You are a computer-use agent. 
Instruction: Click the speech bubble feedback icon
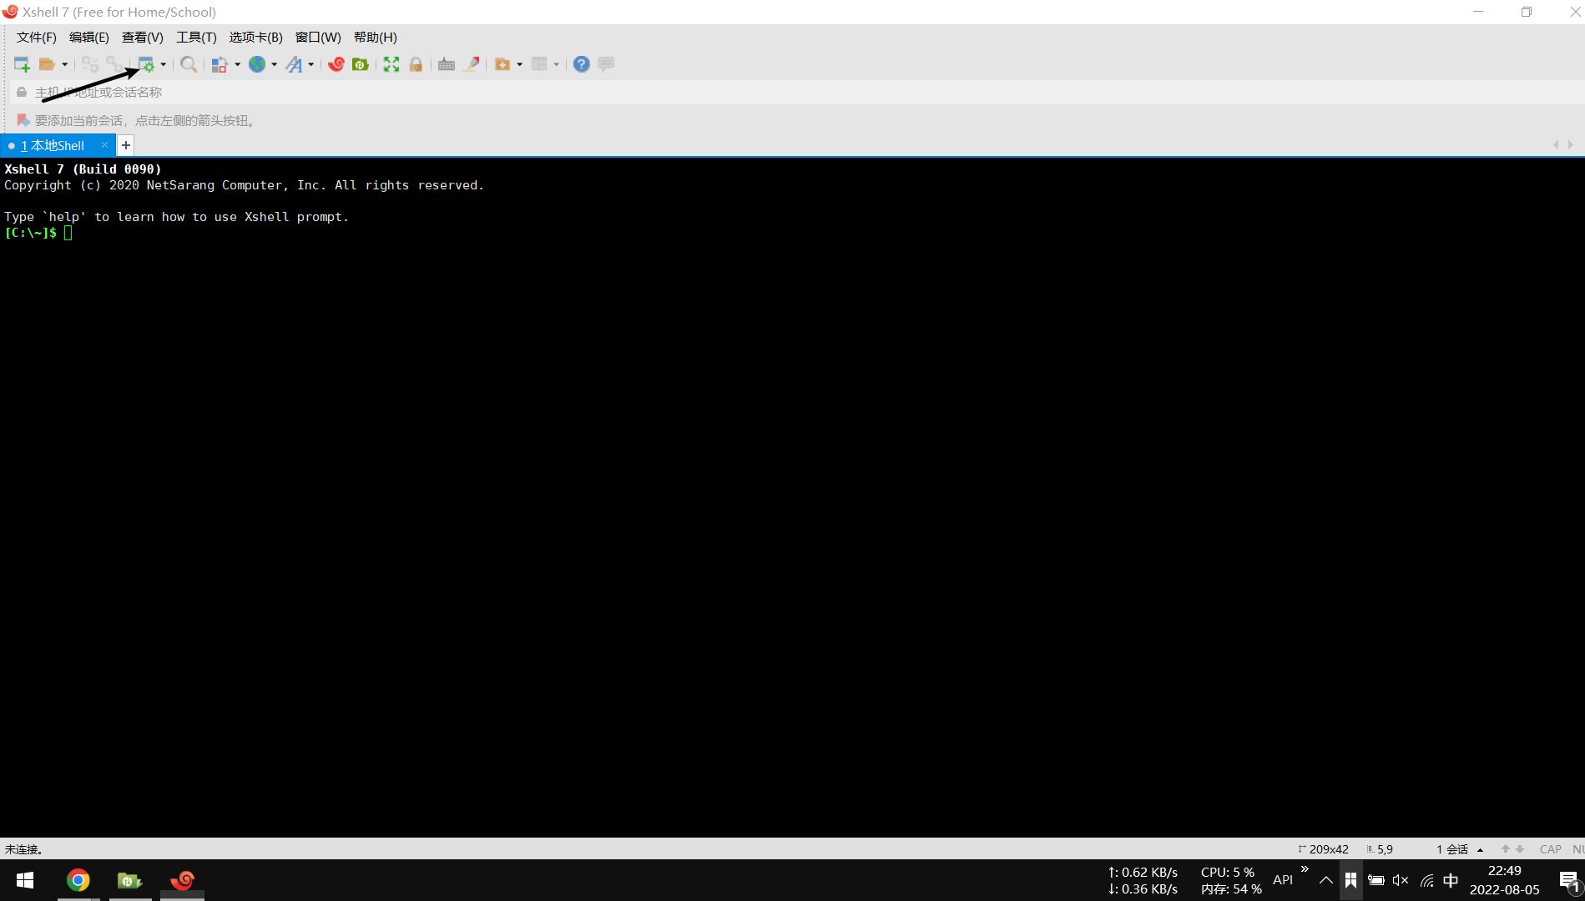coord(606,64)
